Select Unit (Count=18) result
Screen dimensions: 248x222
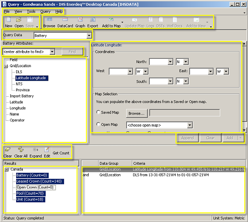30,199
